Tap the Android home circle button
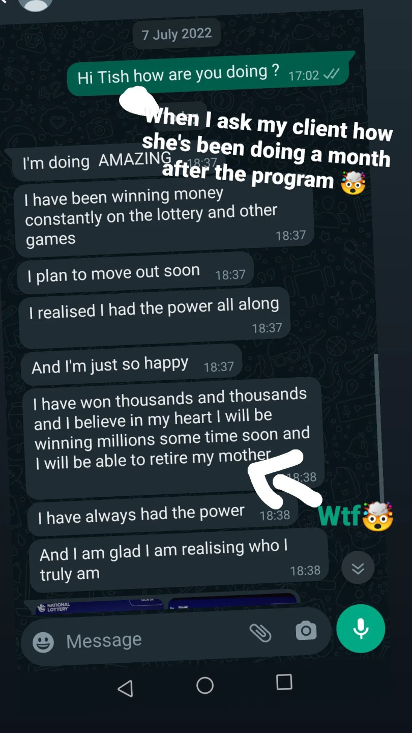 pyautogui.click(x=205, y=685)
